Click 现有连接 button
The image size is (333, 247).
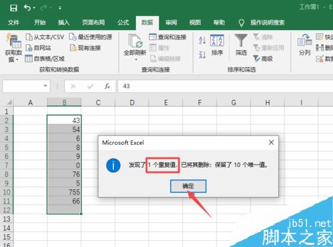(85, 47)
